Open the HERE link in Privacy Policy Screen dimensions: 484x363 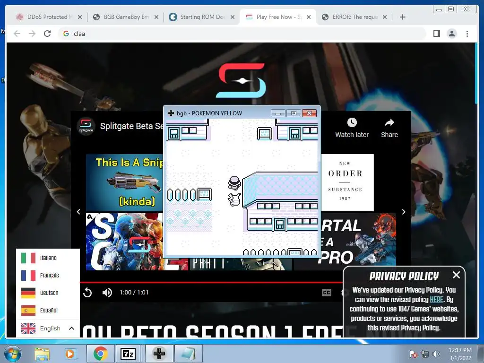436,299
